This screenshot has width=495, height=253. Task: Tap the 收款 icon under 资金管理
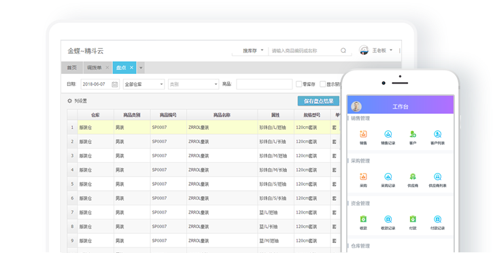363,219
